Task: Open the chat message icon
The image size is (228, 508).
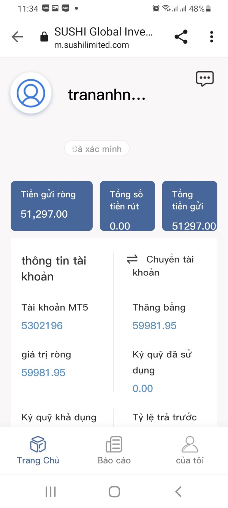Action: point(204,79)
